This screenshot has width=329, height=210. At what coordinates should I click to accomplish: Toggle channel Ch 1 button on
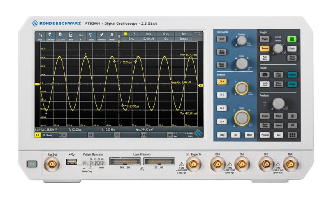pyautogui.click(x=222, y=82)
